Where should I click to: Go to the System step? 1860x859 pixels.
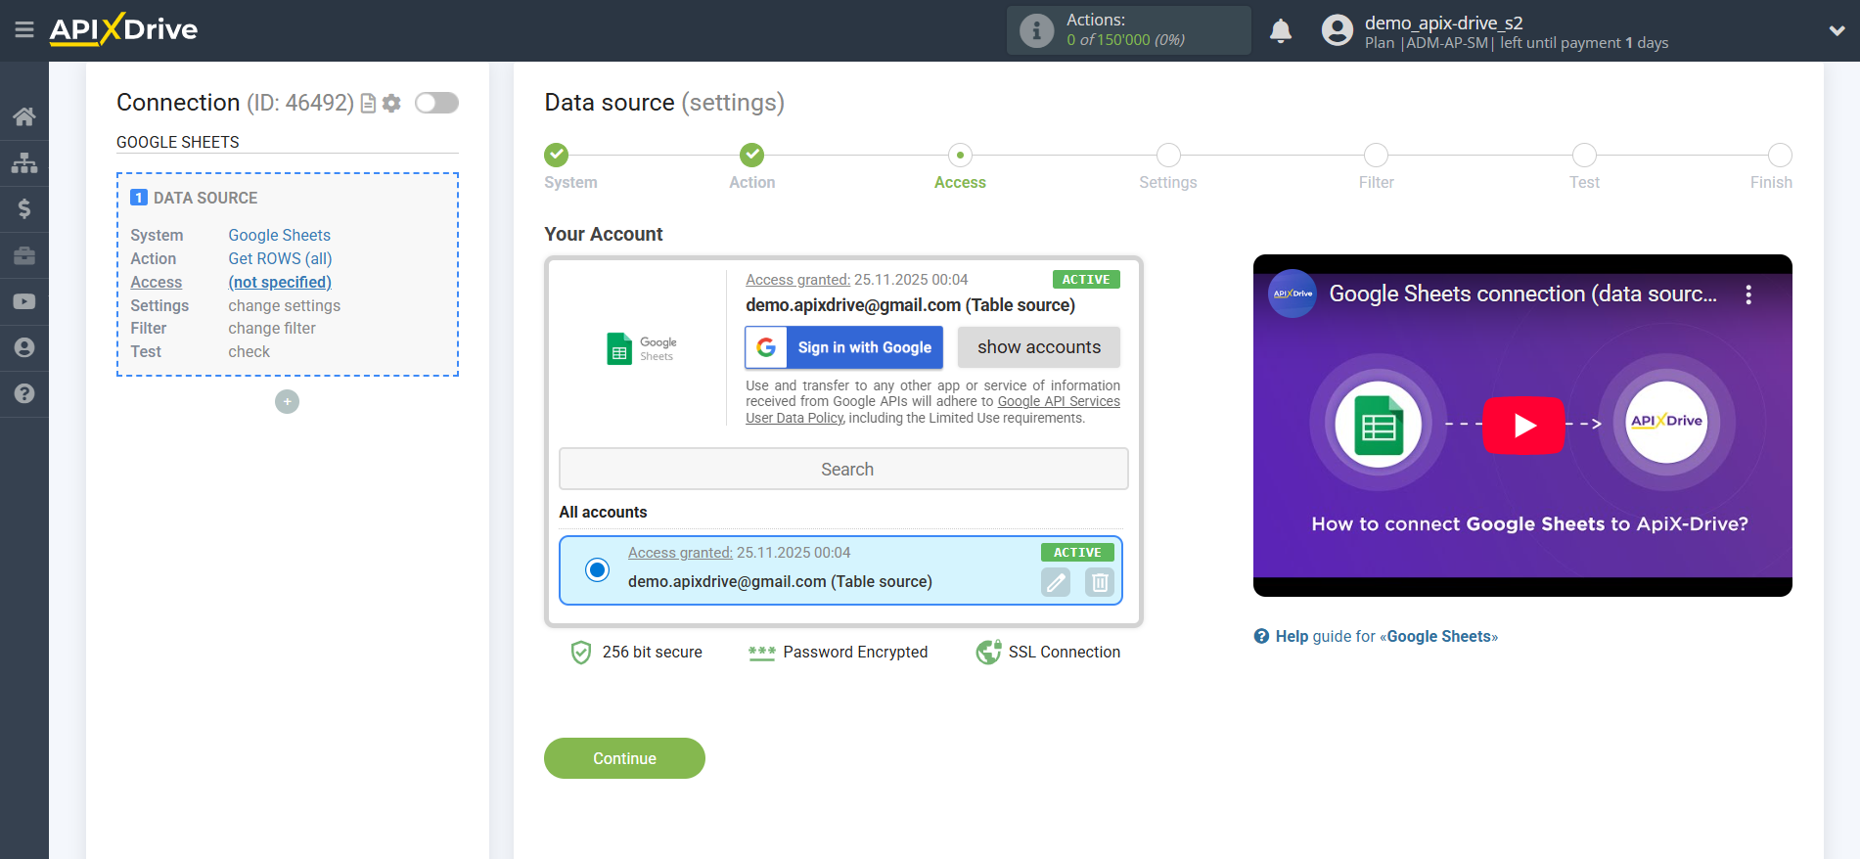pos(557,156)
